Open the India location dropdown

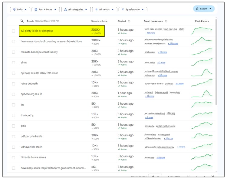[20, 9]
